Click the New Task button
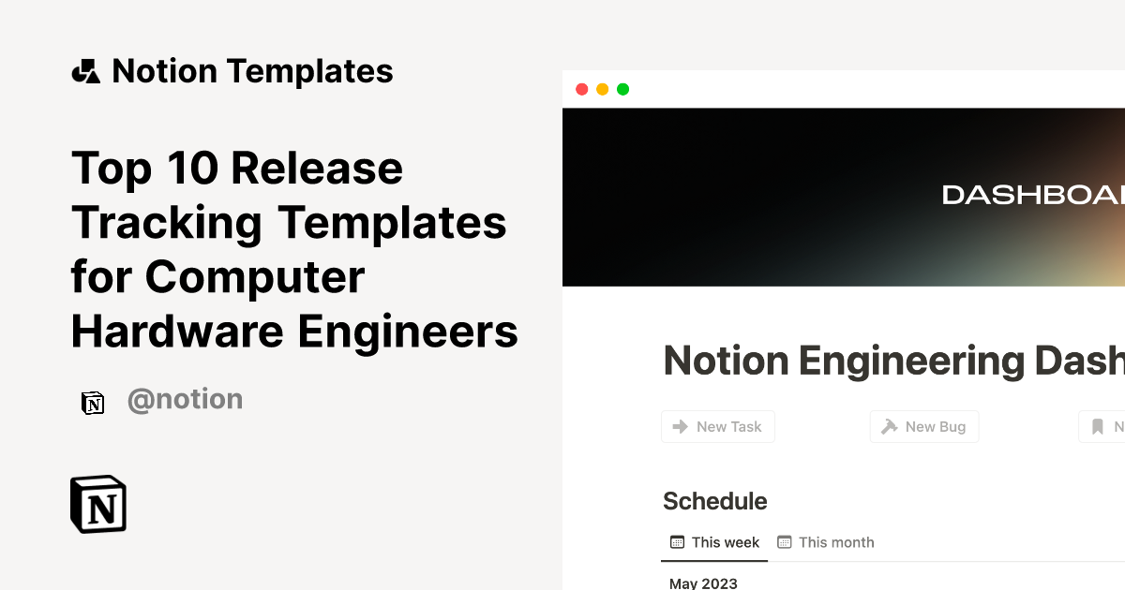The image size is (1125, 590). [718, 426]
